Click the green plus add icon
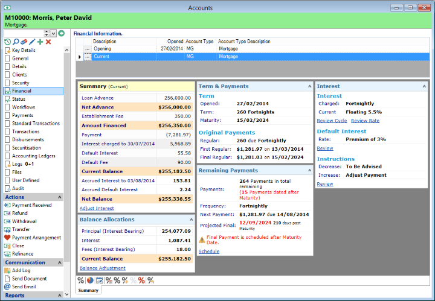 (x=40, y=42)
